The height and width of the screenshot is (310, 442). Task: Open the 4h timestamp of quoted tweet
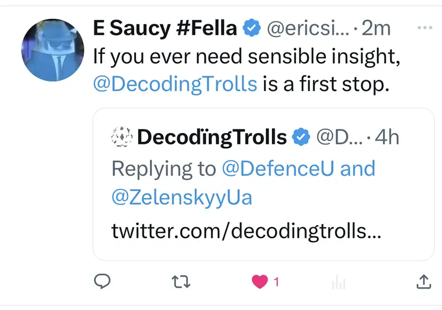tap(387, 137)
